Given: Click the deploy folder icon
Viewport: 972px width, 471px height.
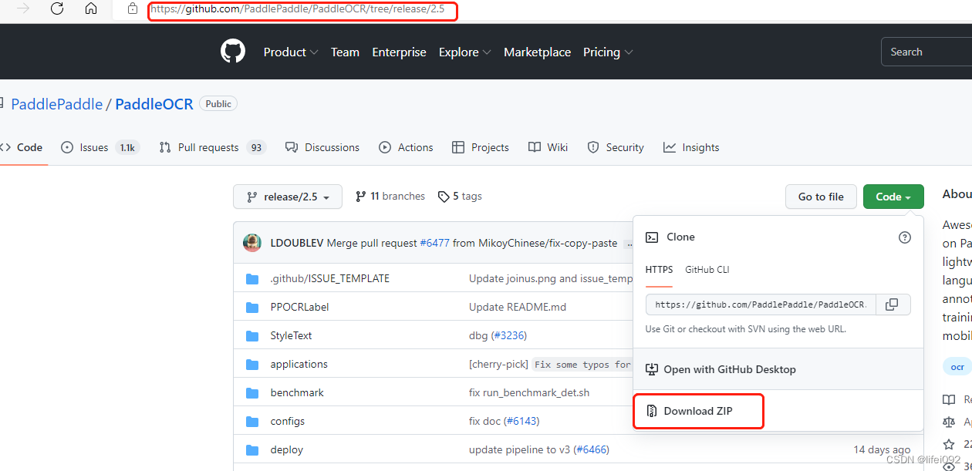Looking at the screenshot, I should pos(252,449).
